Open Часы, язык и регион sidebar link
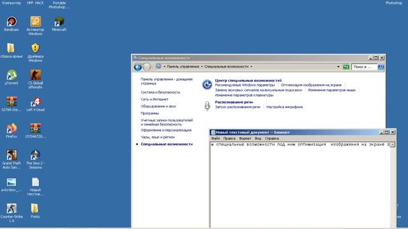408x229 pixels. (157, 137)
